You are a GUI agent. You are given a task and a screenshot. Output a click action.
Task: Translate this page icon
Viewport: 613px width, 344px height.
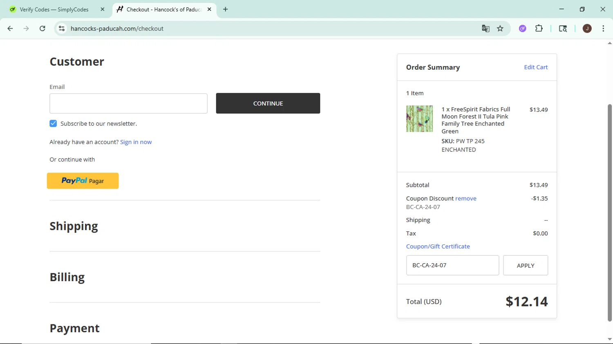485,29
